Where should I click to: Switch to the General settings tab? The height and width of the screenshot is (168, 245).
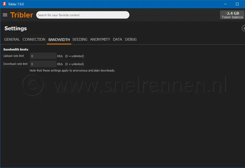pyautogui.click(x=12, y=39)
